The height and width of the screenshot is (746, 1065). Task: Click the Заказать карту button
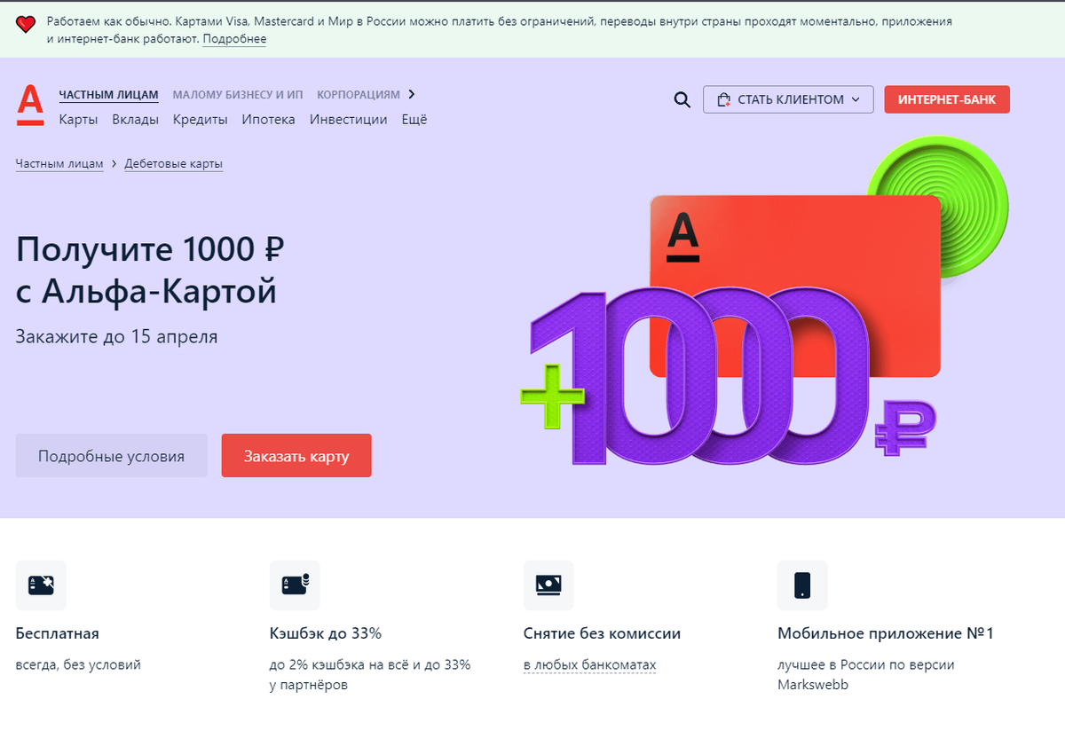point(296,456)
